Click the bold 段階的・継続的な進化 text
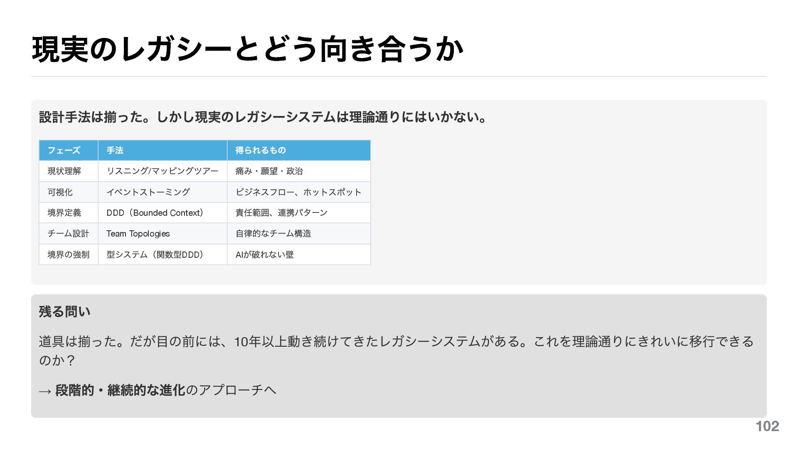The image size is (798, 449). (120, 390)
